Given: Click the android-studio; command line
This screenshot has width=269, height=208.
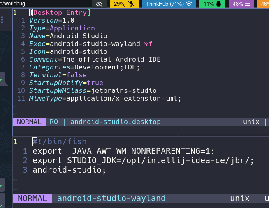Looking at the screenshot, I should [x=69, y=170].
